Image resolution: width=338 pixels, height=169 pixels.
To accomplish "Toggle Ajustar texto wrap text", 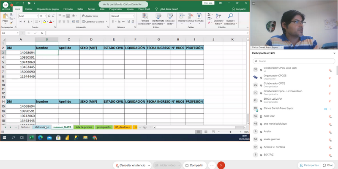I will (x=90, y=16).
